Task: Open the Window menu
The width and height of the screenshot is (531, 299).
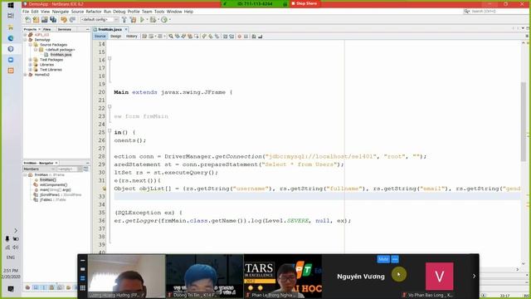Action: [x=174, y=12]
